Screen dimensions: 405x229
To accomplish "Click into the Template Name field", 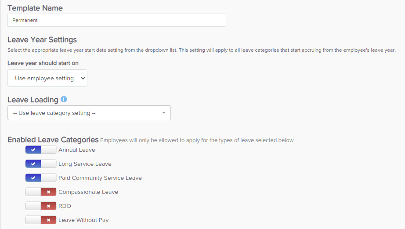I will click(x=117, y=20).
